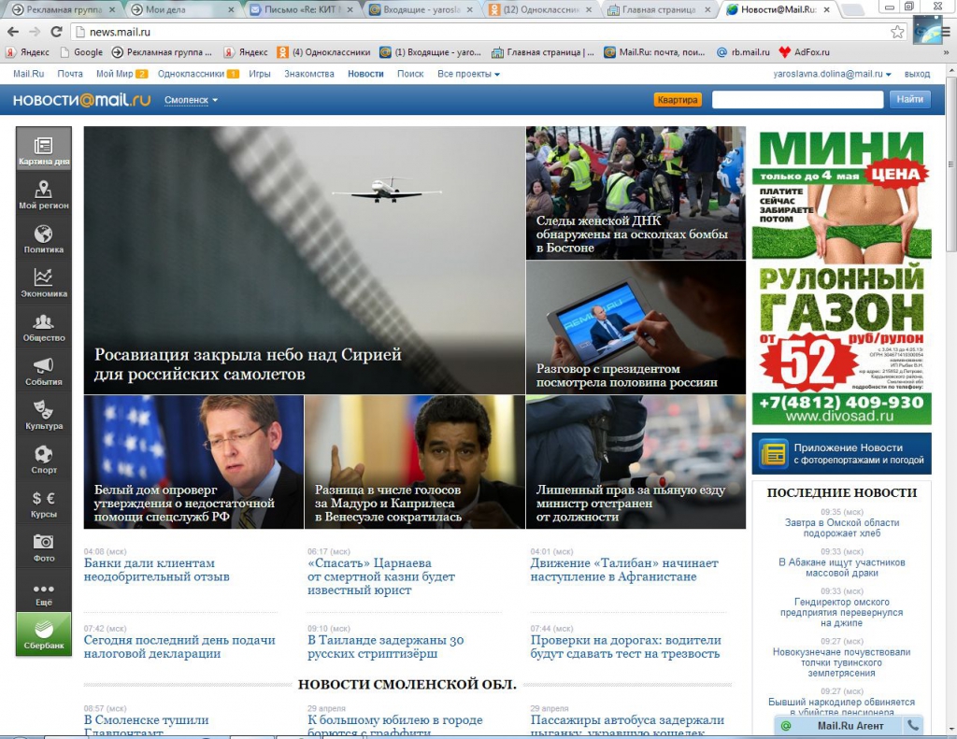Open the Разговор с президентом story
Image resolution: width=957 pixels, height=739 pixels.
(636, 327)
